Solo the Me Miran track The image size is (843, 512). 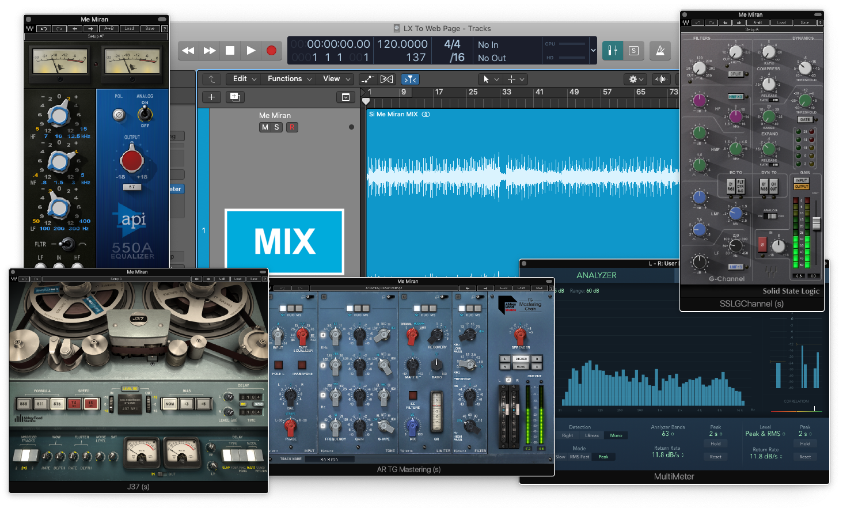coord(276,127)
